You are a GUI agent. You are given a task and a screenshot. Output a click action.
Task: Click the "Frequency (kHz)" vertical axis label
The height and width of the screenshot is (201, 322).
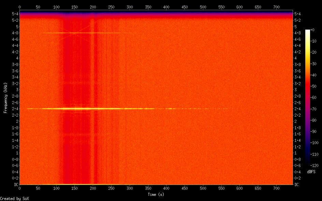click(x=5, y=98)
